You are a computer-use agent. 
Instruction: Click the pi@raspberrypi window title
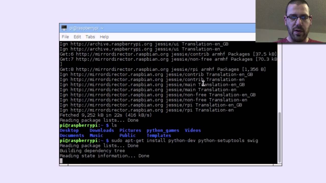[x=86, y=28]
